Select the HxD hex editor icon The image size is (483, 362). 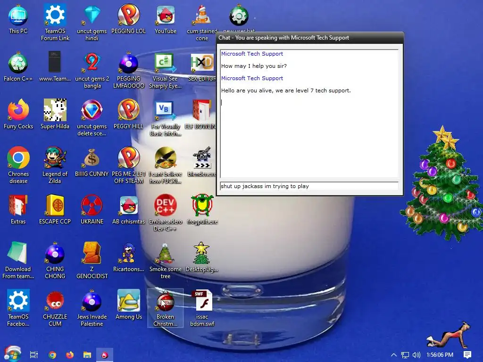click(x=202, y=67)
